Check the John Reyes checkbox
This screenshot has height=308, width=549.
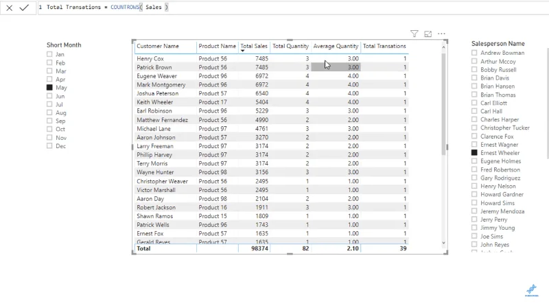[x=474, y=244]
